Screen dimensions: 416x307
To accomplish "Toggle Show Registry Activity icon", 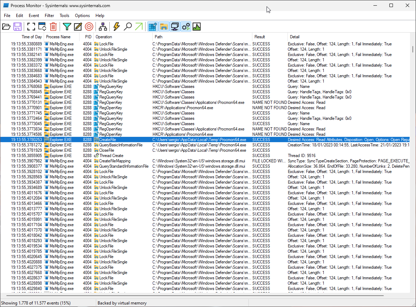I will pos(153,27).
